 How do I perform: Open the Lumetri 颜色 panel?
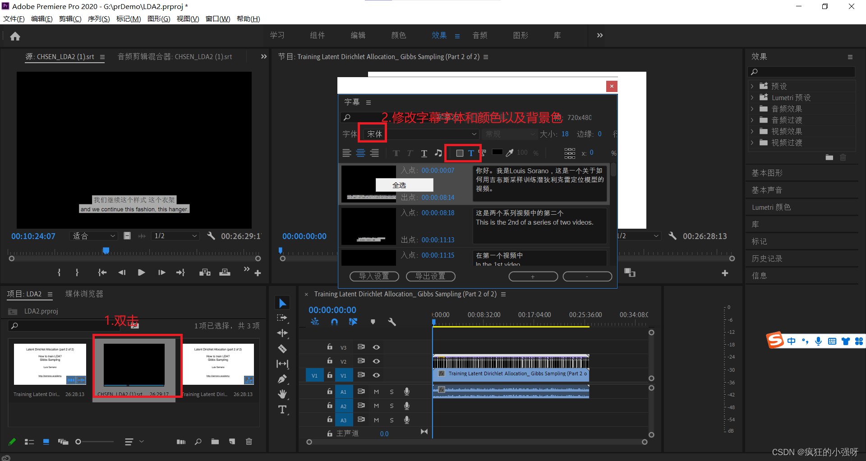click(771, 207)
